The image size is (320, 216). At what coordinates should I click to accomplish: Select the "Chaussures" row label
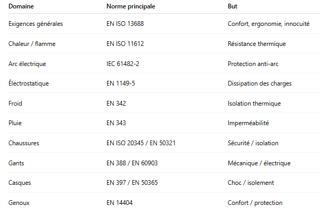point(24,143)
